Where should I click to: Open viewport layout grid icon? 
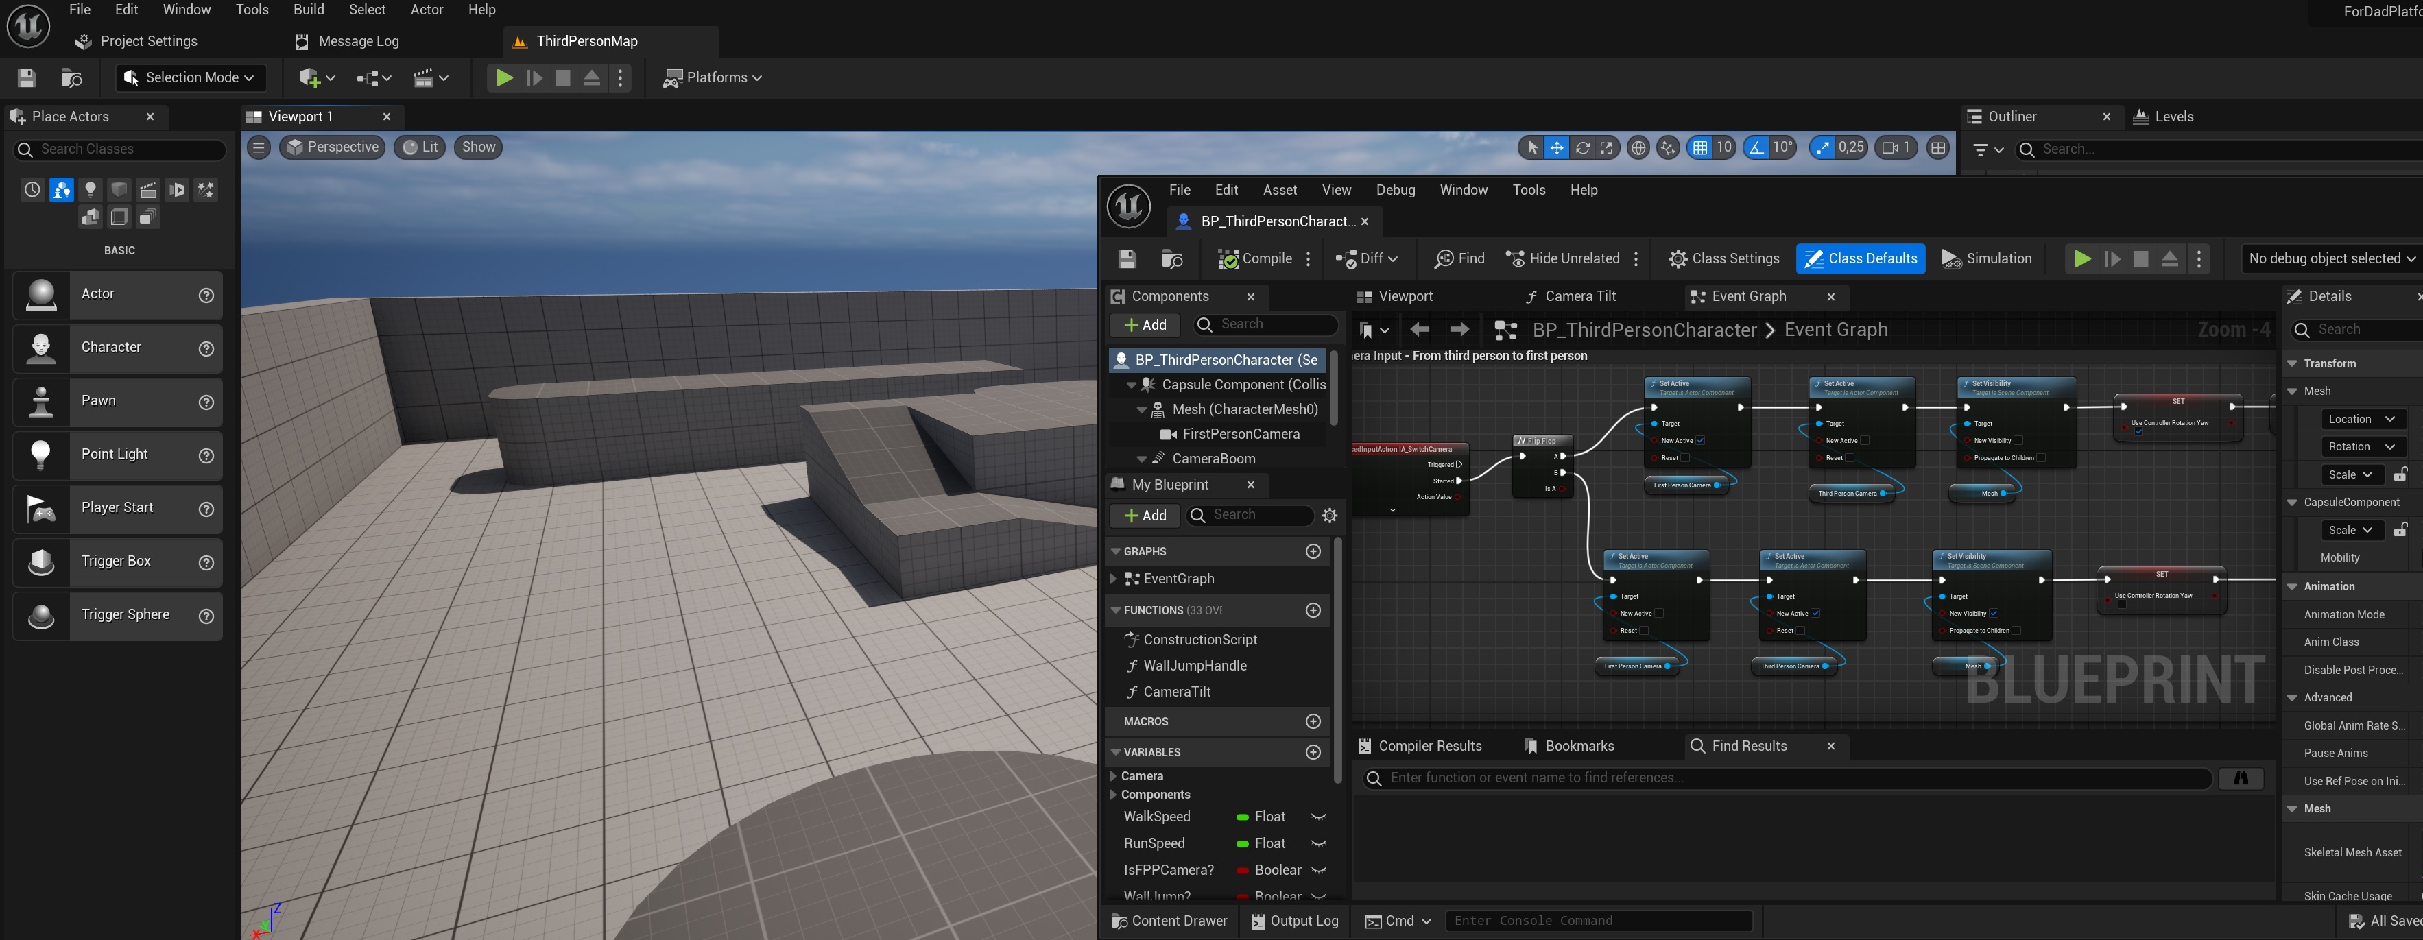click(1937, 147)
